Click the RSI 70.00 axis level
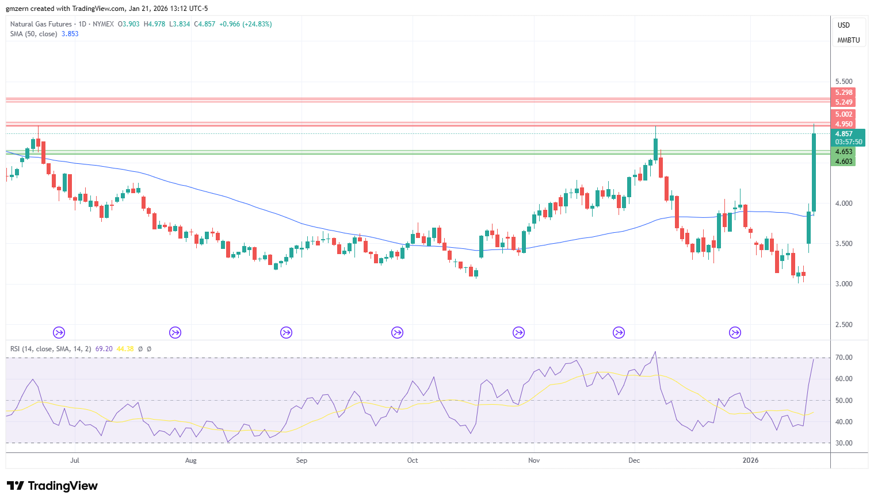The height and width of the screenshot is (503, 874). click(844, 358)
